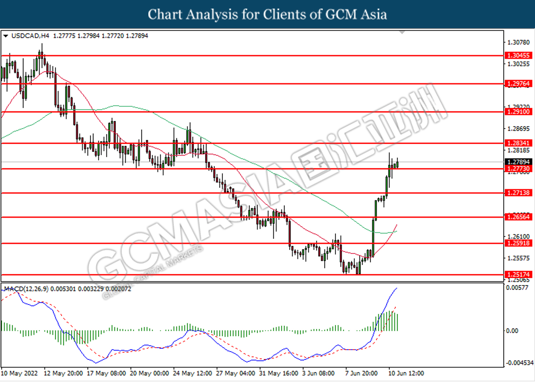Click the dropdown triangle beside USDCAD,H4

[5, 36]
